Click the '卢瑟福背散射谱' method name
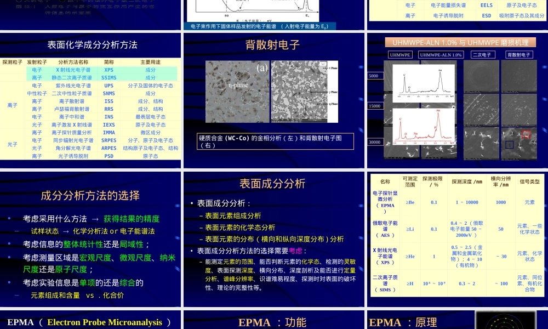The height and width of the screenshot is (329, 548). 72,109
